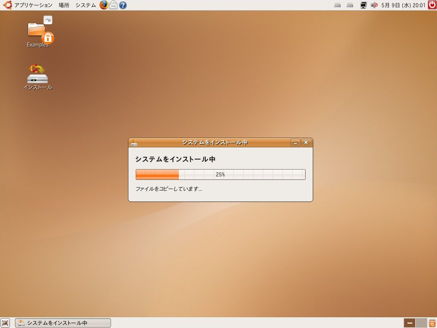Screen dimensions: 437x328
Task: Switch to the second workspace in switcher
Action: [x=421, y=323]
